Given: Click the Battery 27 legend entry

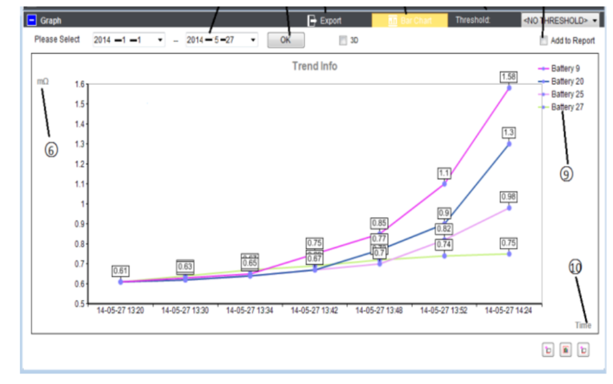Looking at the screenshot, I should (561, 107).
